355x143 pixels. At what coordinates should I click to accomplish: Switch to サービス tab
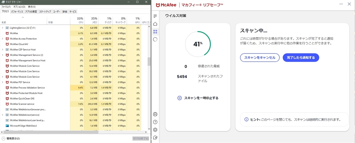[73, 11]
